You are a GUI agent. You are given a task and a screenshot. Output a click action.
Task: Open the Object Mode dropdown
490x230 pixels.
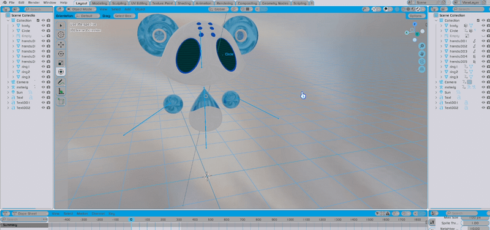coord(81,9)
